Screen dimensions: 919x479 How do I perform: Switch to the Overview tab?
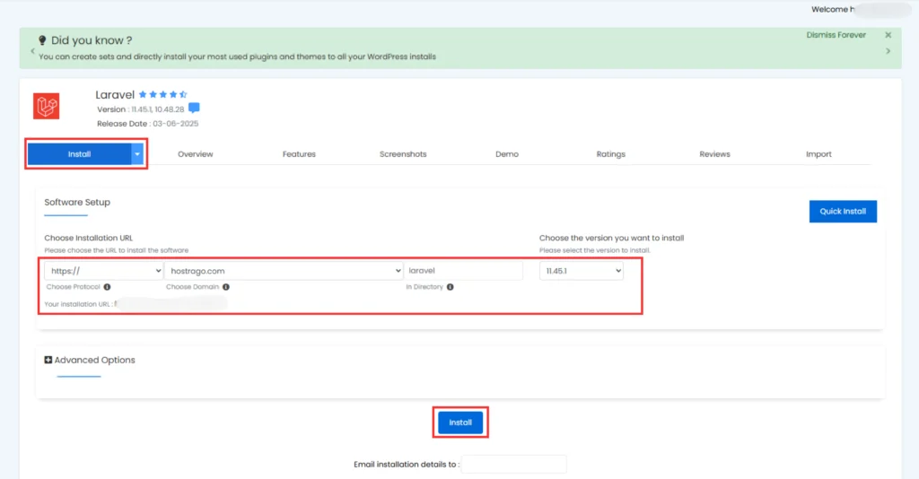[x=195, y=154]
